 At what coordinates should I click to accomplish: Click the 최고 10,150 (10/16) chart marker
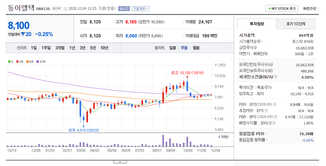pos(187,73)
